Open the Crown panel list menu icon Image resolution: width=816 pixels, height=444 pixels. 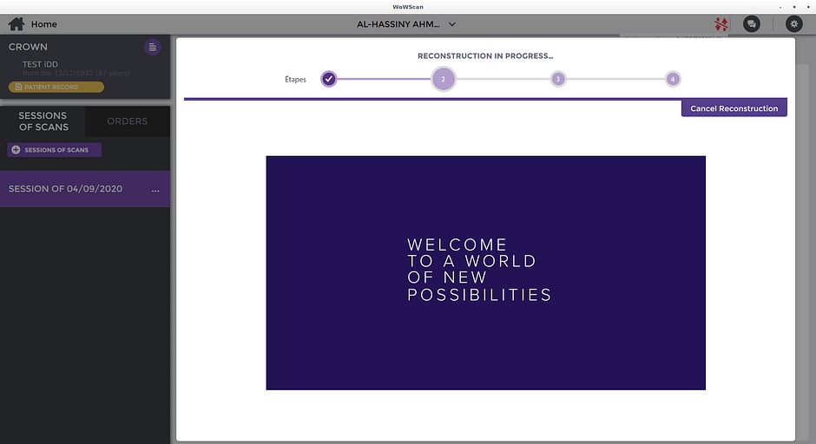pyautogui.click(x=153, y=47)
